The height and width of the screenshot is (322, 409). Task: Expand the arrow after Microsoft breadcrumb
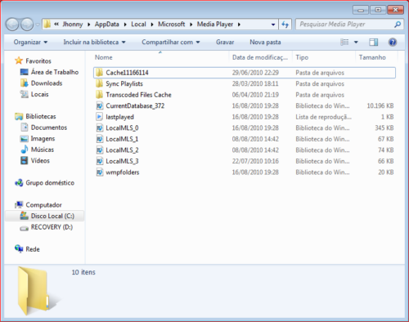pyautogui.click(x=191, y=25)
